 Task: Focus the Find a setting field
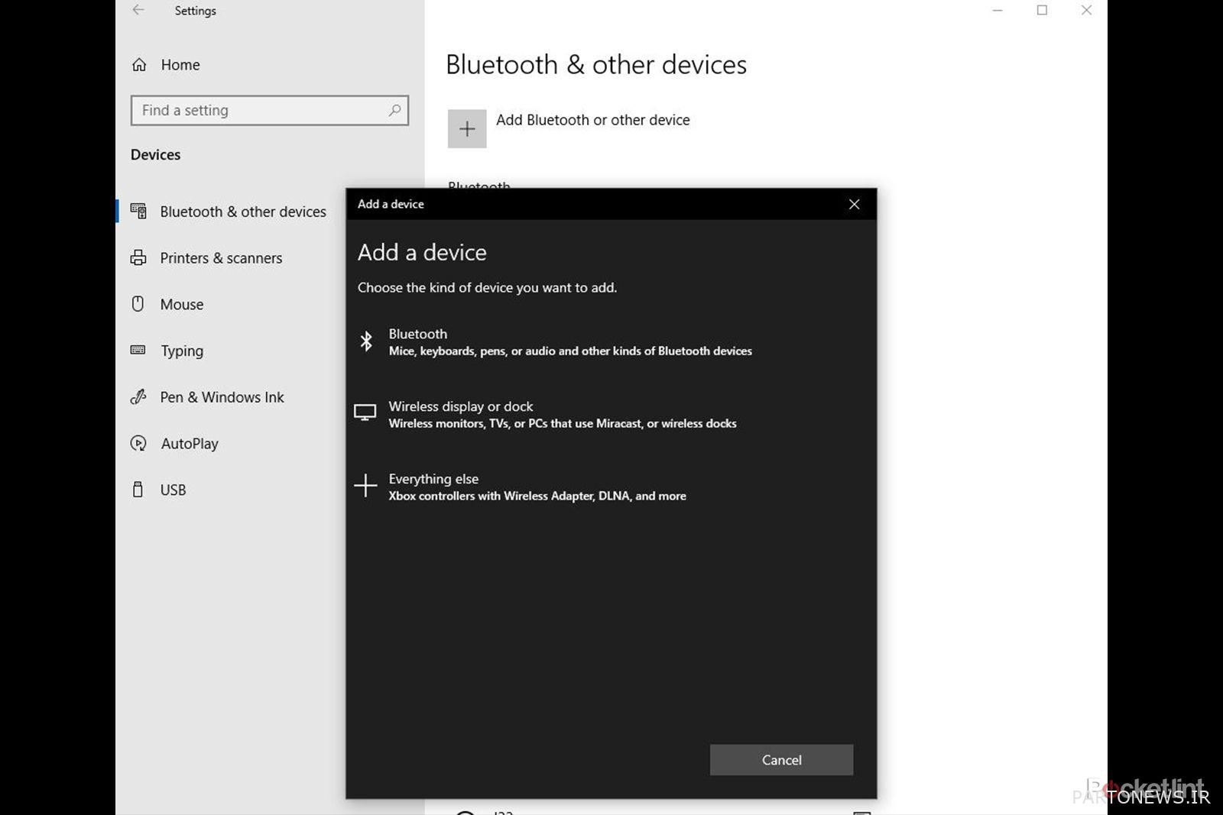click(x=260, y=110)
